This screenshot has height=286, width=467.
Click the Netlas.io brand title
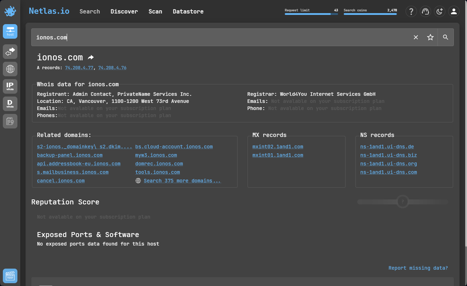[x=49, y=11]
